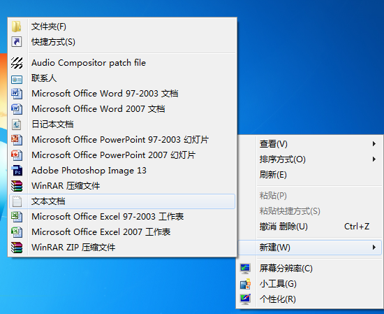Create a new 文本文档
The width and height of the screenshot is (384, 314).
pyautogui.click(x=122, y=201)
